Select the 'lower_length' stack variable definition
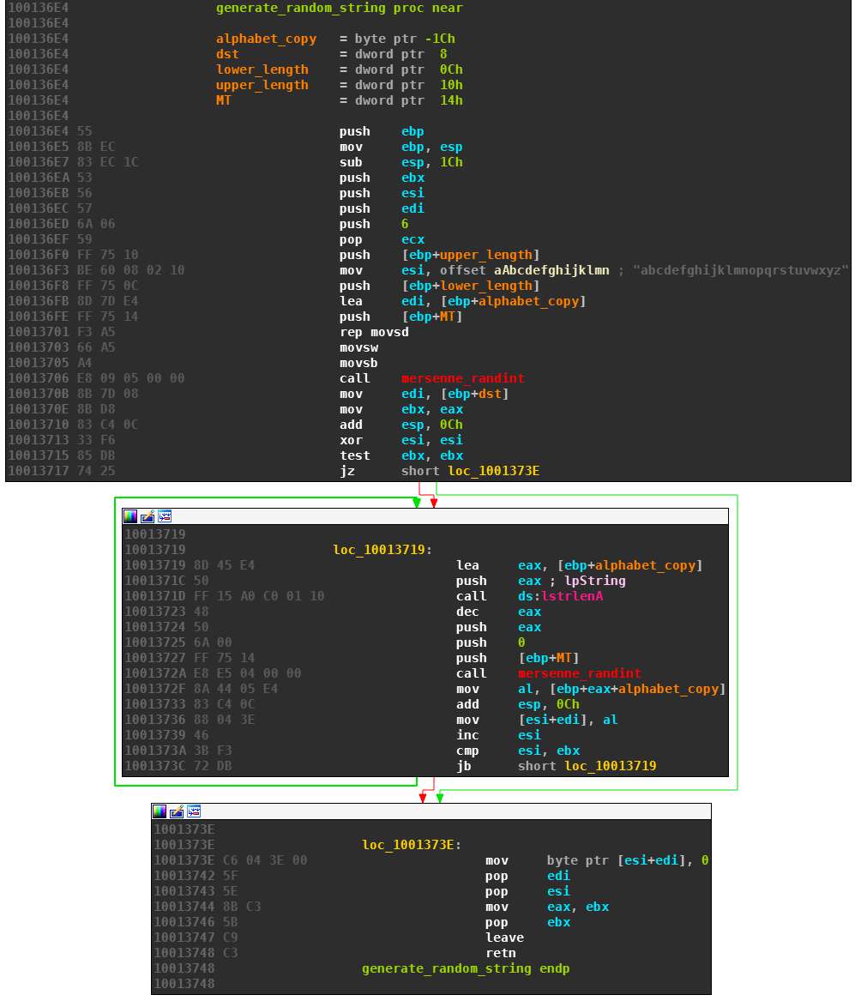The image size is (855, 1001). (x=262, y=69)
